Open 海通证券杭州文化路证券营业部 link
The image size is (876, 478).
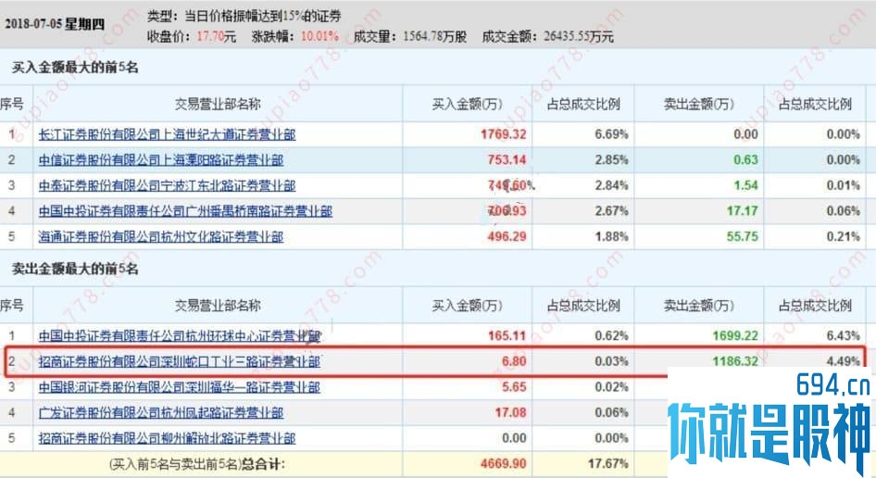(161, 237)
